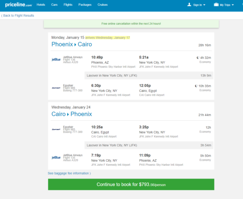Click the Egyptair logo for Flight 985
Screen dimensions: 243x199
[x=56, y=129]
